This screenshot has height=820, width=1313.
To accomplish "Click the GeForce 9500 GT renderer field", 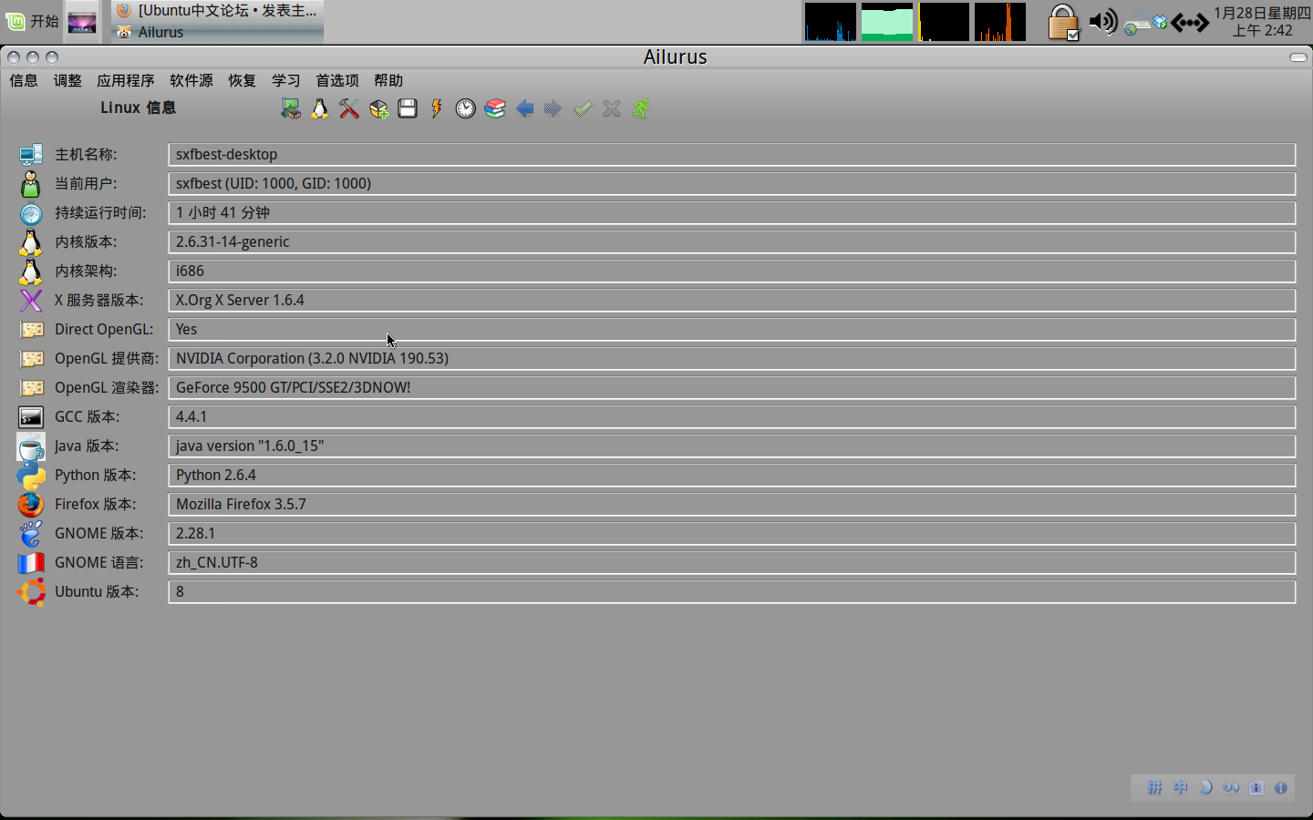I will (732, 388).
